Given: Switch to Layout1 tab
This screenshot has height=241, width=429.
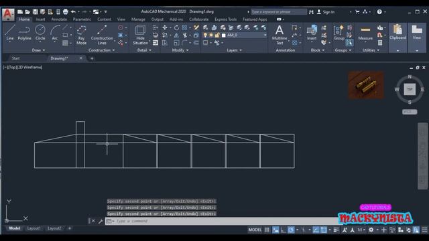Looking at the screenshot, I should point(34,228).
